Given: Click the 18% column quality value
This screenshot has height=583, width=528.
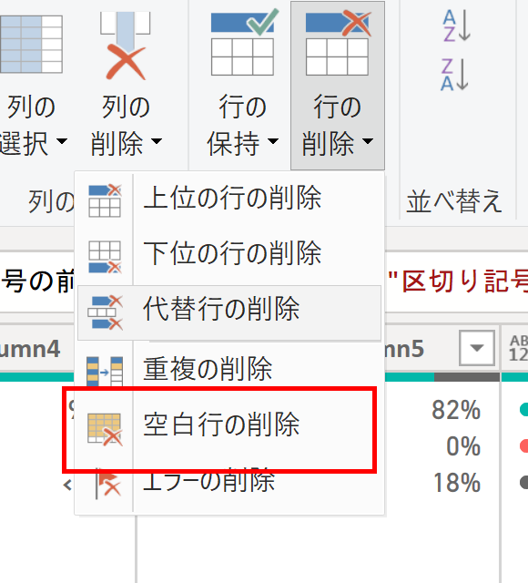Looking at the screenshot, I should pos(457,483).
